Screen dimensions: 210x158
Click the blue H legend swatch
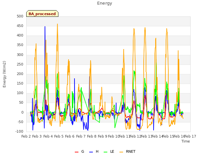91,152
